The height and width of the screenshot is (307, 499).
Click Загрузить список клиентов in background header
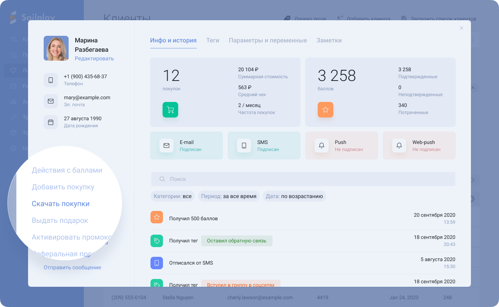pyautogui.click(x=439, y=19)
